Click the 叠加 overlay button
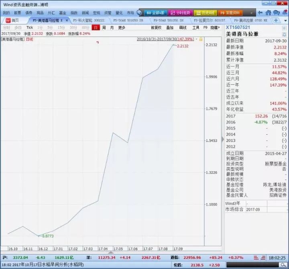Screen dimensions: 289x269 170,28
